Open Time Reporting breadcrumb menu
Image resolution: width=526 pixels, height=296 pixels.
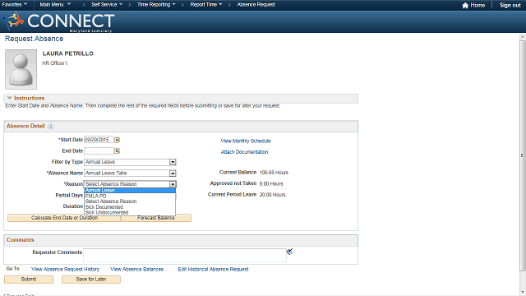pos(156,4)
